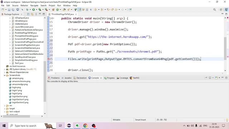Click the Save All toolbar icon
The height and width of the screenshot is (129, 229).
[x=13, y=10]
